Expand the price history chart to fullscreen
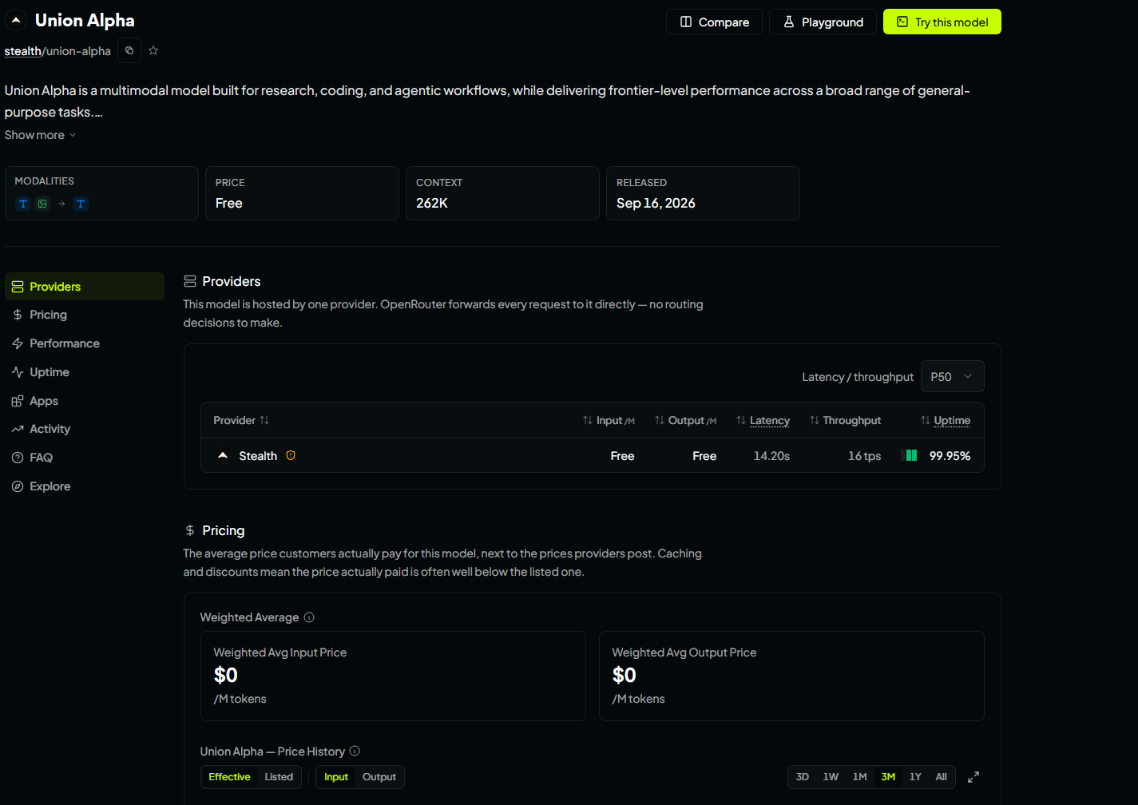The width and height of the screenshot is (1138, 805). (973, 777)
